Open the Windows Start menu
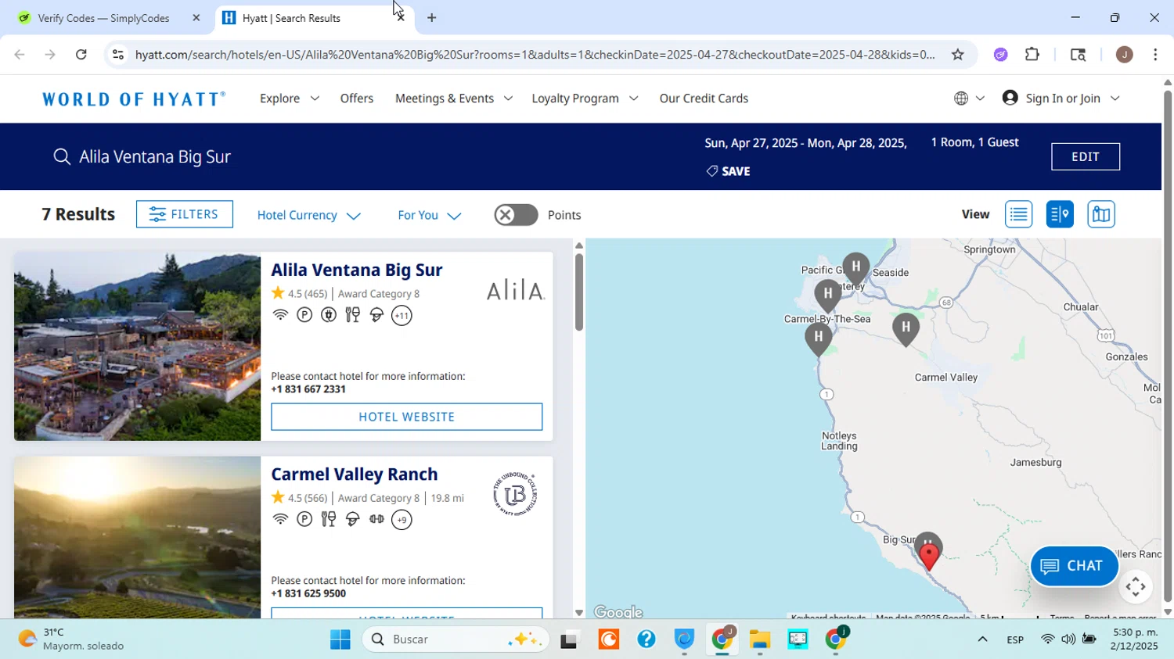Screen dimensions: 1174x659 tap(340, 639)
